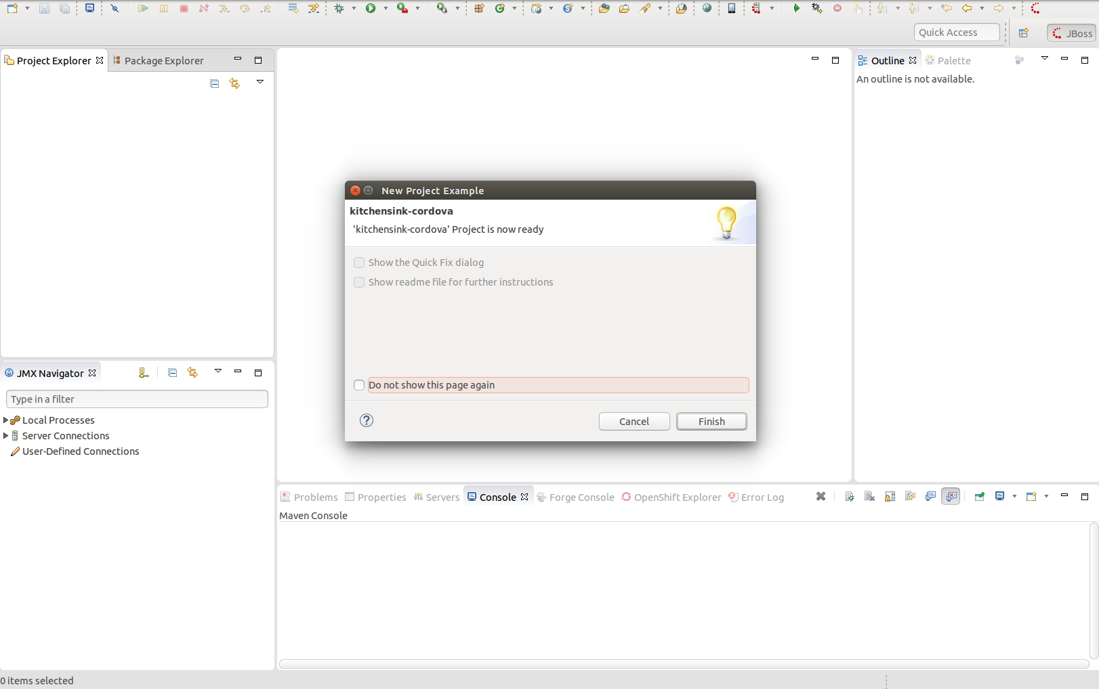
Task: Click the green bug Debug icon
Action: click(x=339, y=9)
